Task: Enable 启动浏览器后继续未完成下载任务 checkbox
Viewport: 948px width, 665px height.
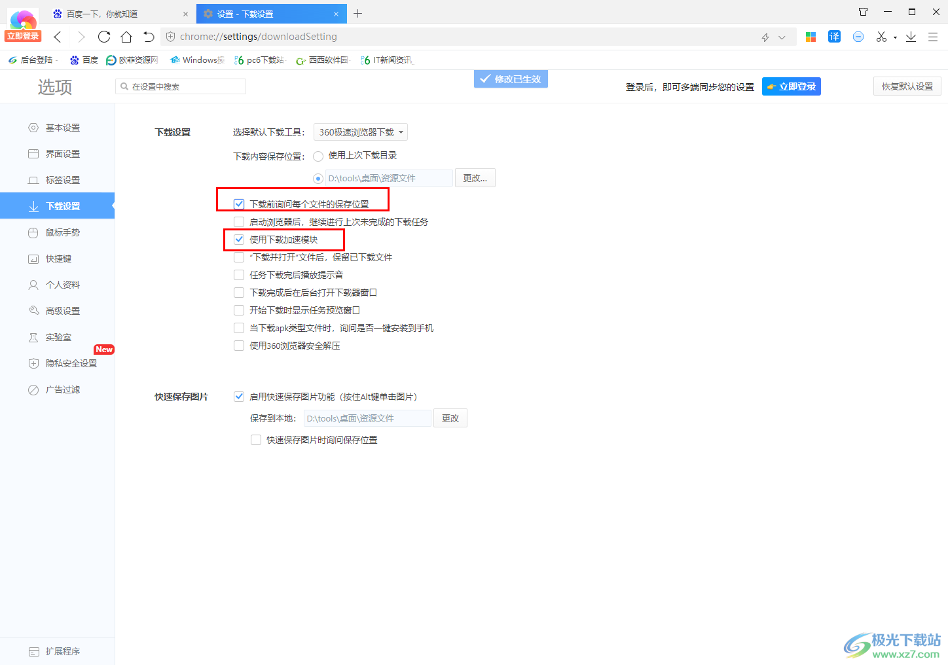Action: click(239, 222)
